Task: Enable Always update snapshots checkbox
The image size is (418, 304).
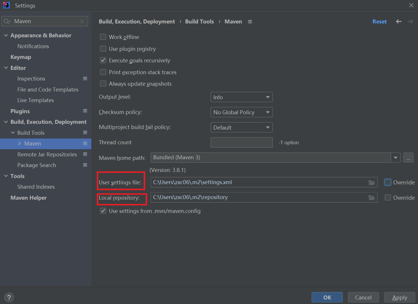Action: tap(103, 84)
